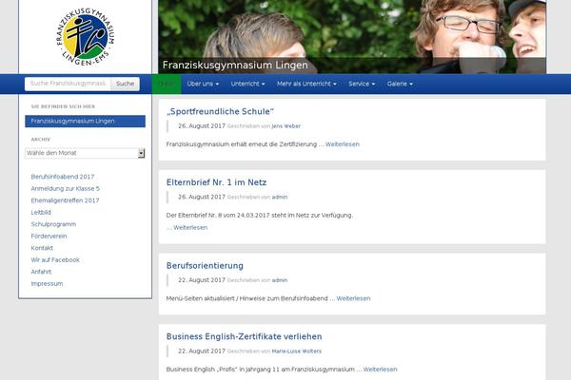
Task: Open Berufsinfoabend 2017 sidebar link
Action: click(x=63, y=177)
